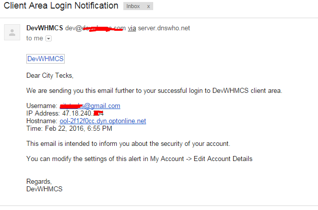Click the IP Address 47.18.240 value

pyautogui.click(x=83, y=113)
